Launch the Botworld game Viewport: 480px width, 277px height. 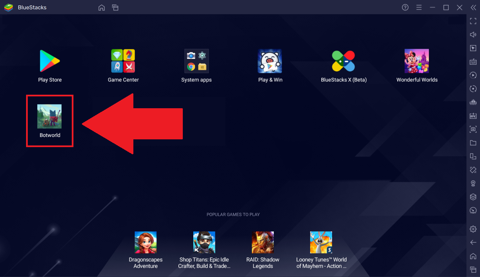pos(49,116)
